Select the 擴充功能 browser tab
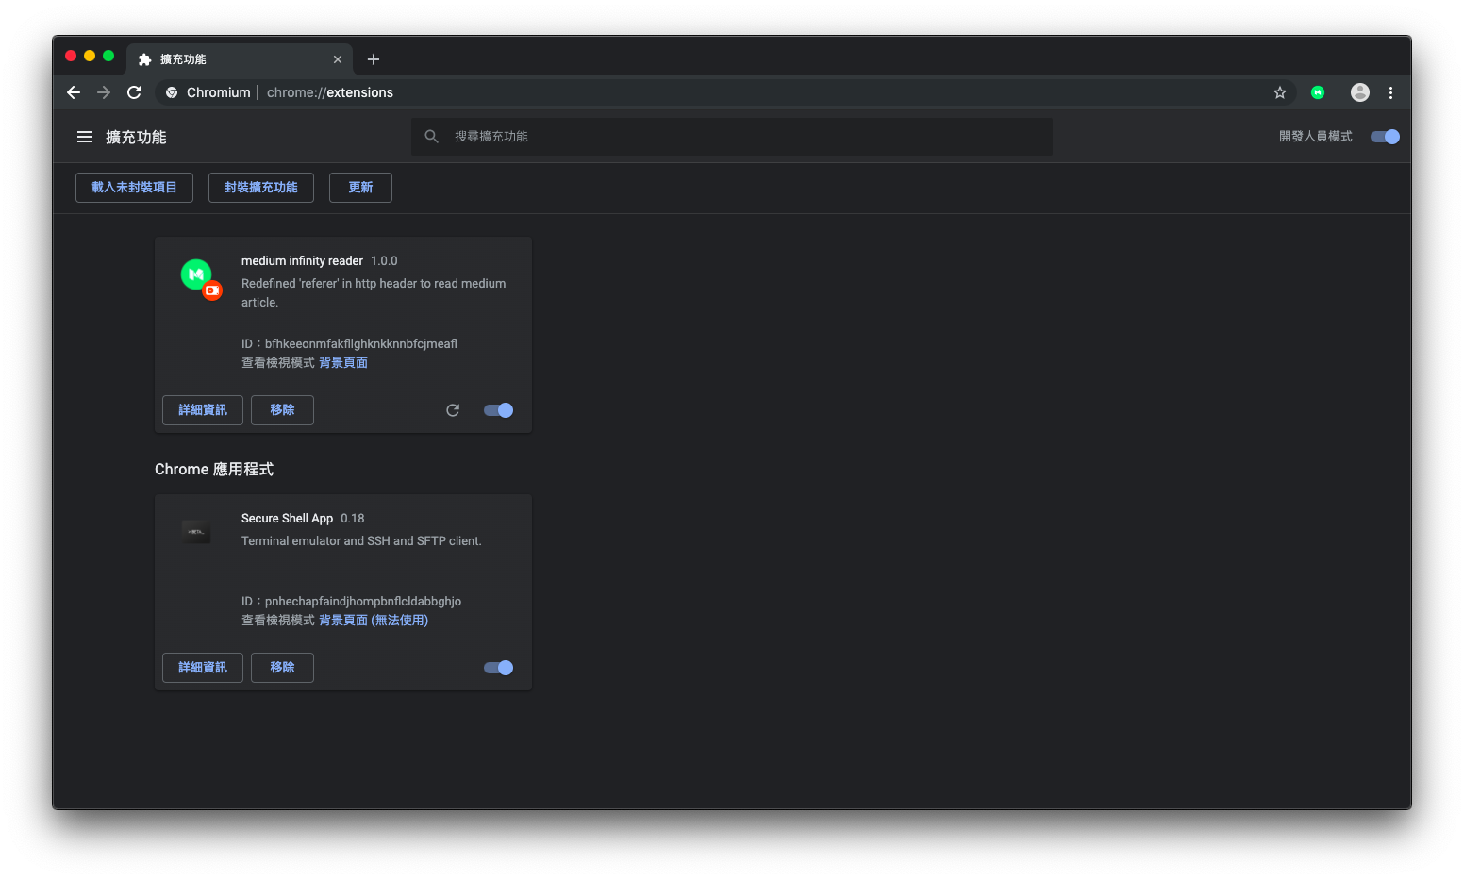This screenshot has width=1464, height=879. [x=240, y=59]
